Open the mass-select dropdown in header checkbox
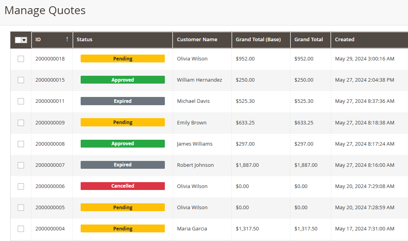 coord(24,40)
